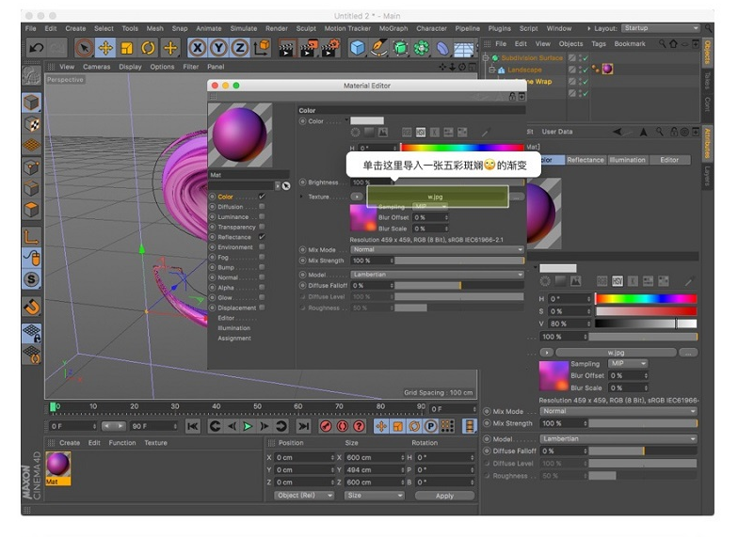Switch to the Reflectance tab in Attributes

[x=585, y=160]
